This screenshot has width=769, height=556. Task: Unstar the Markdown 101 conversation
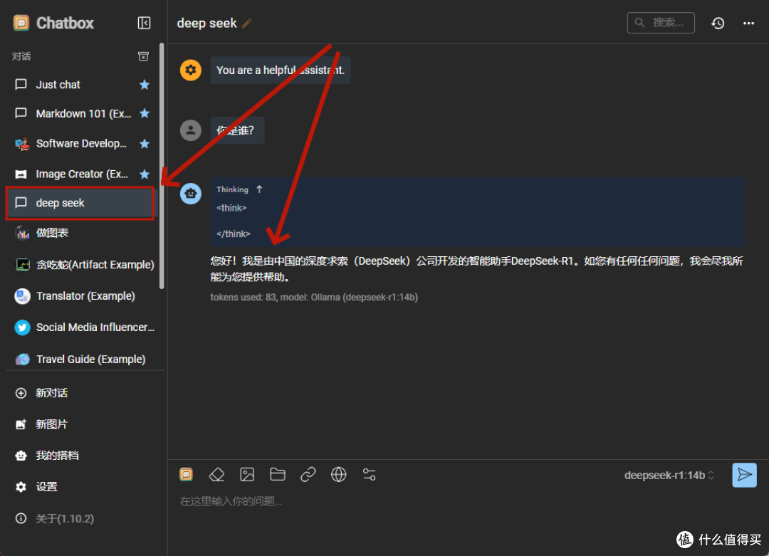pyautogui.click(x=144, y=114)
